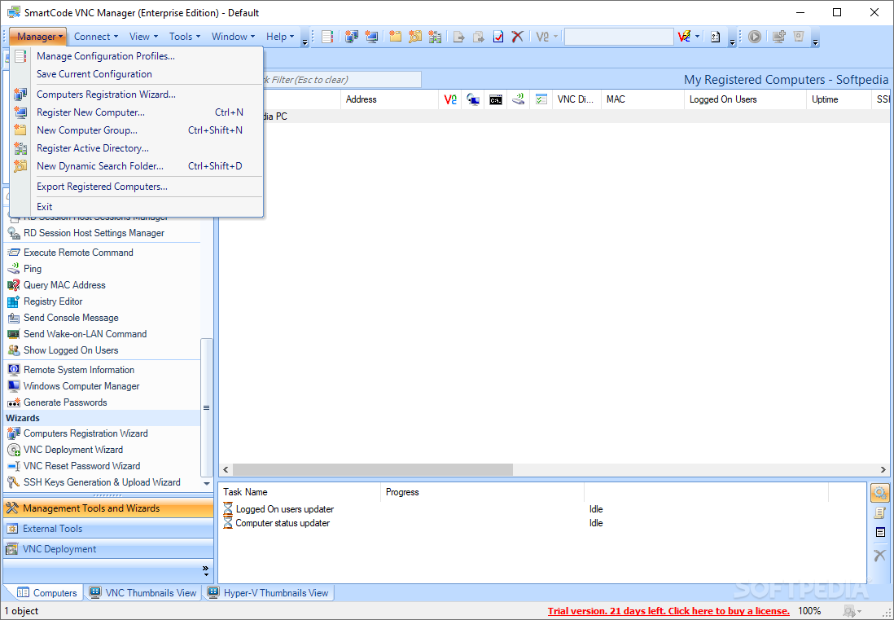Click the VNC column header icon

click(x=450, y=99)
